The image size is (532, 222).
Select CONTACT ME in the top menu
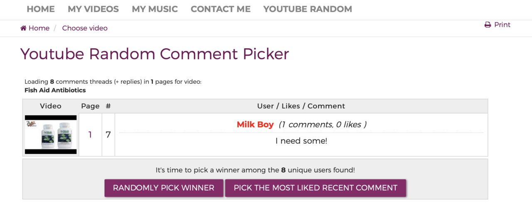point(221,9)
